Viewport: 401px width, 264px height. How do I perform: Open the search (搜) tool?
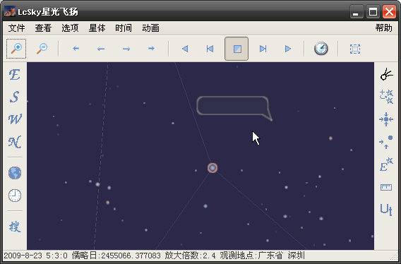click(15, 227)
